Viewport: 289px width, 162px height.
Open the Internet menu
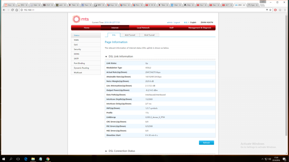pyautogui.click(x=115, y=28)
